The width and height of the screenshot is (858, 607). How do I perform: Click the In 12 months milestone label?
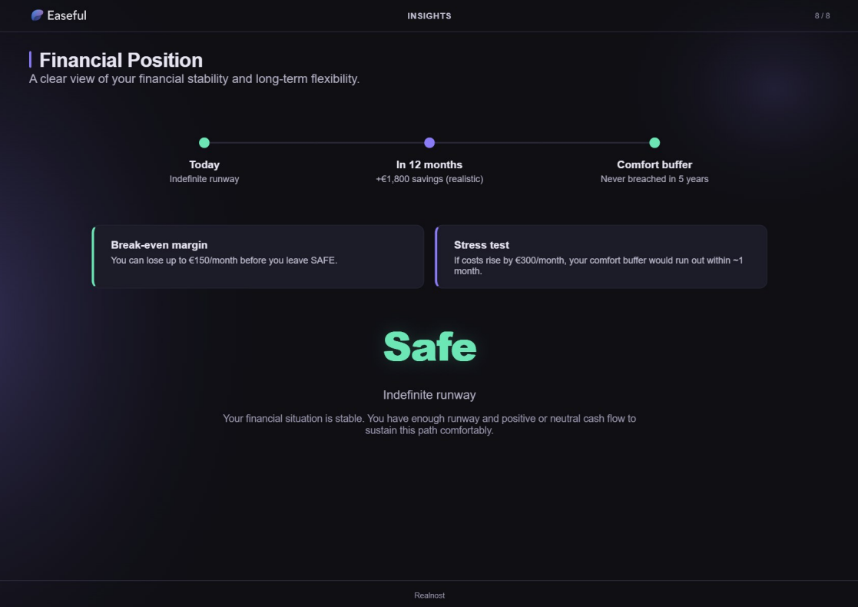click(x=429, y=164)
